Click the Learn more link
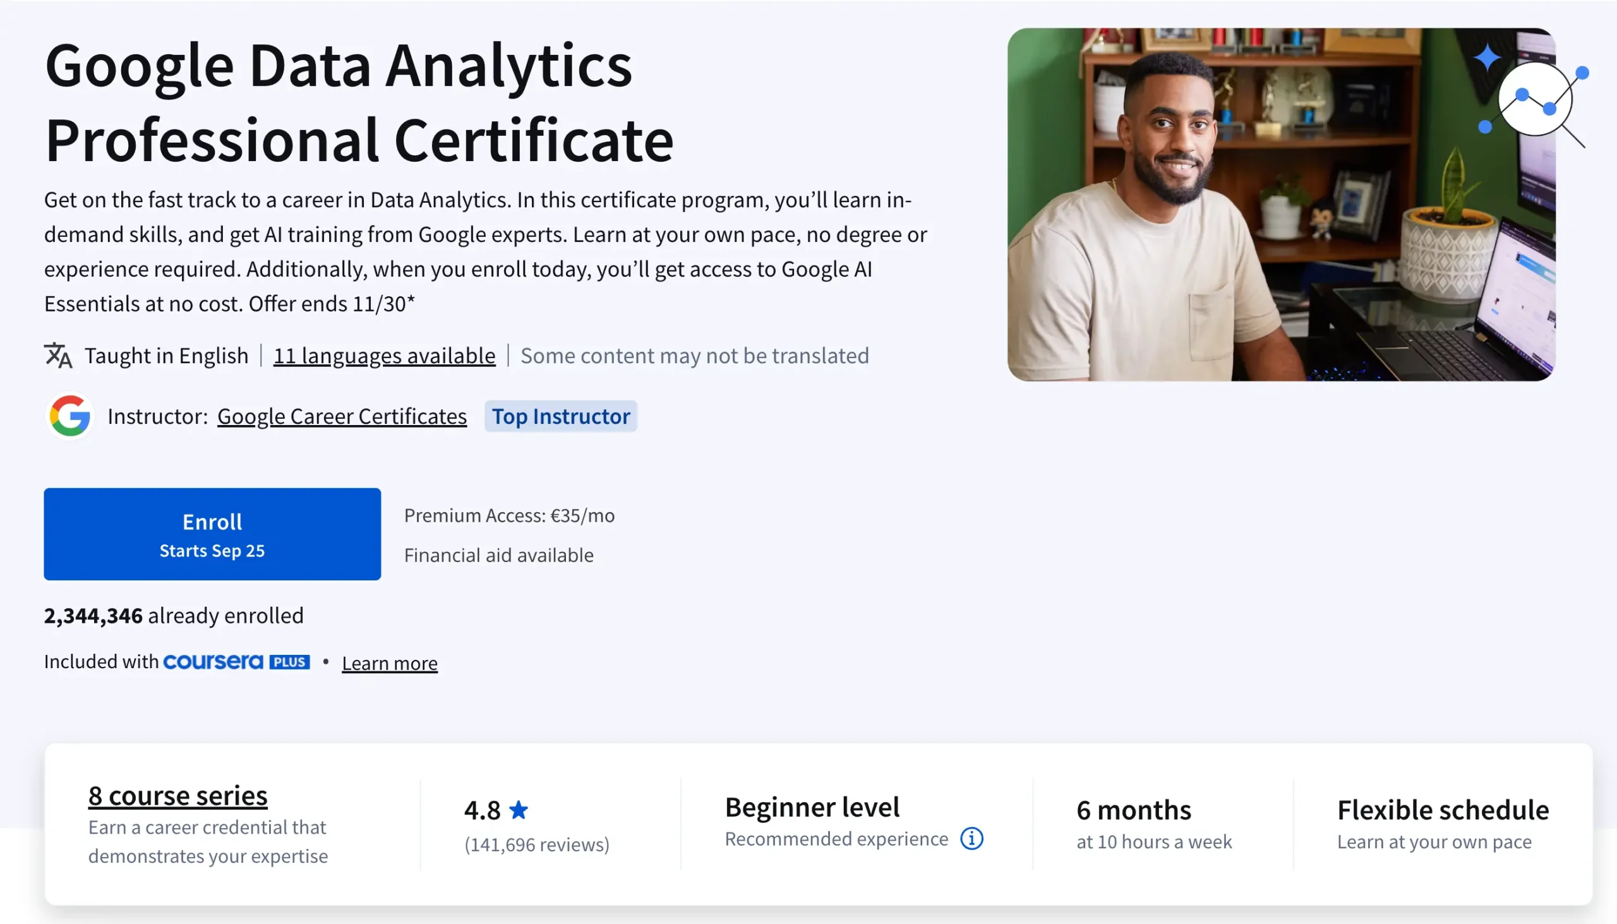Screen dimensions: 1617x924 click(x=389, y=663)
